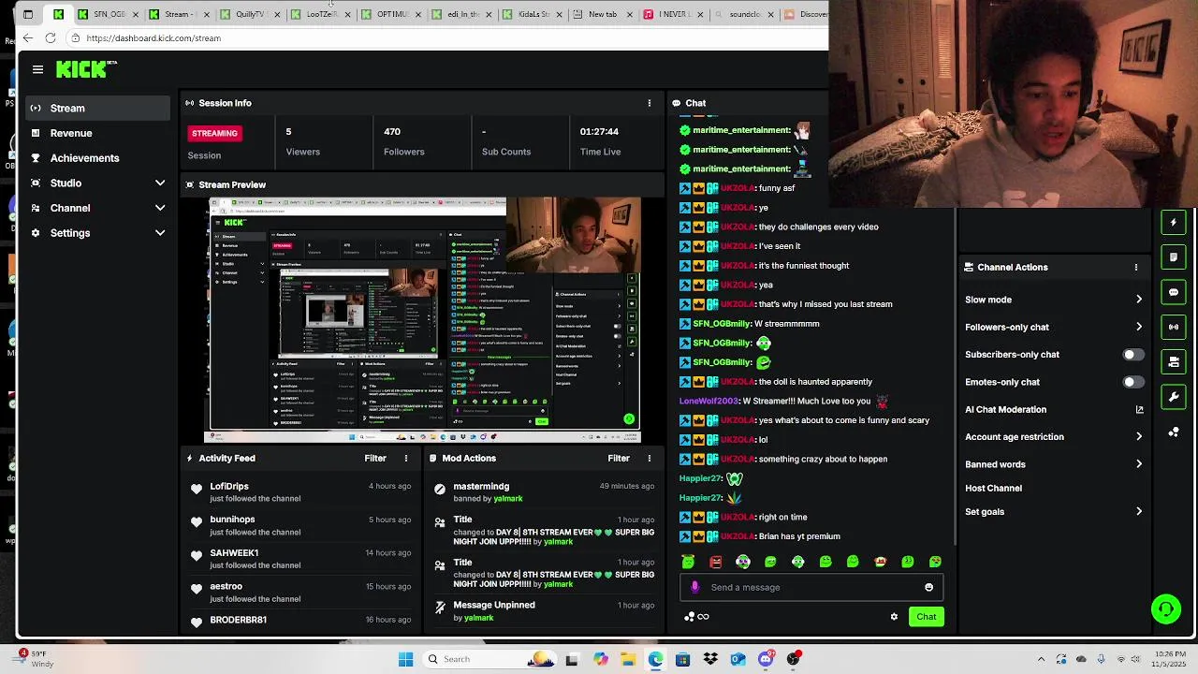
Task: Select Achievements in the sidebar
Action: tap(97, 158)
